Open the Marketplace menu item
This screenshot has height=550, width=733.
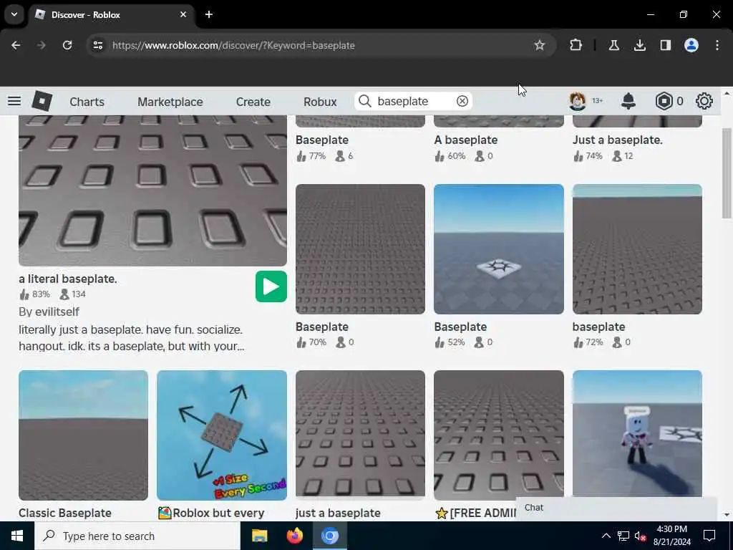tap(170, 102)
